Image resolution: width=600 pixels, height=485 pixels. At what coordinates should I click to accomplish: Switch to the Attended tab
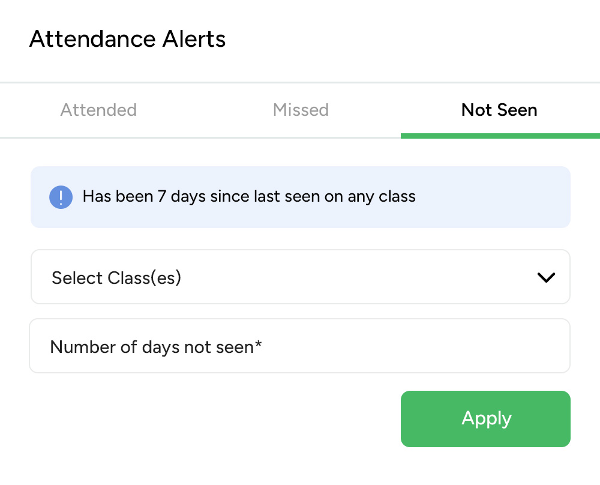(98, 110)
